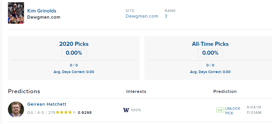The height and width of the screenshot is (124, 272).
Task: Click the star rating for Geirean Hatchett
Action: (66, 112)
